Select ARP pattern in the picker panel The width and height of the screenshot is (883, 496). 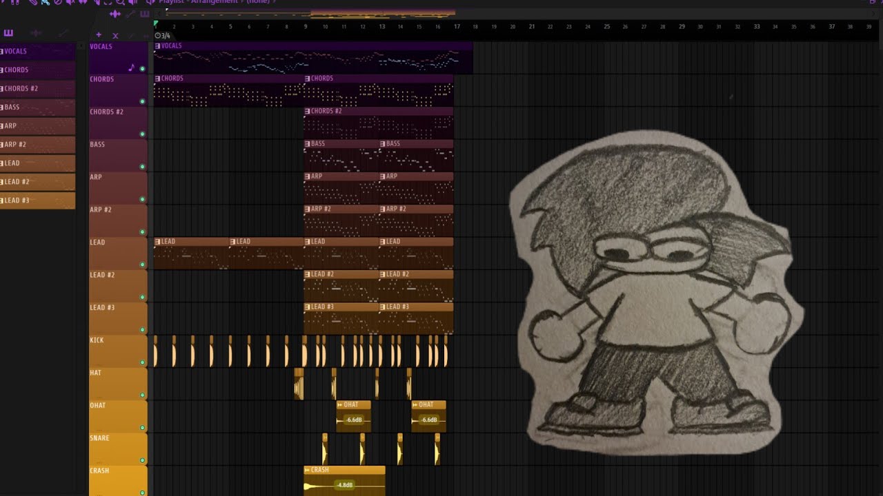[37, 125]
